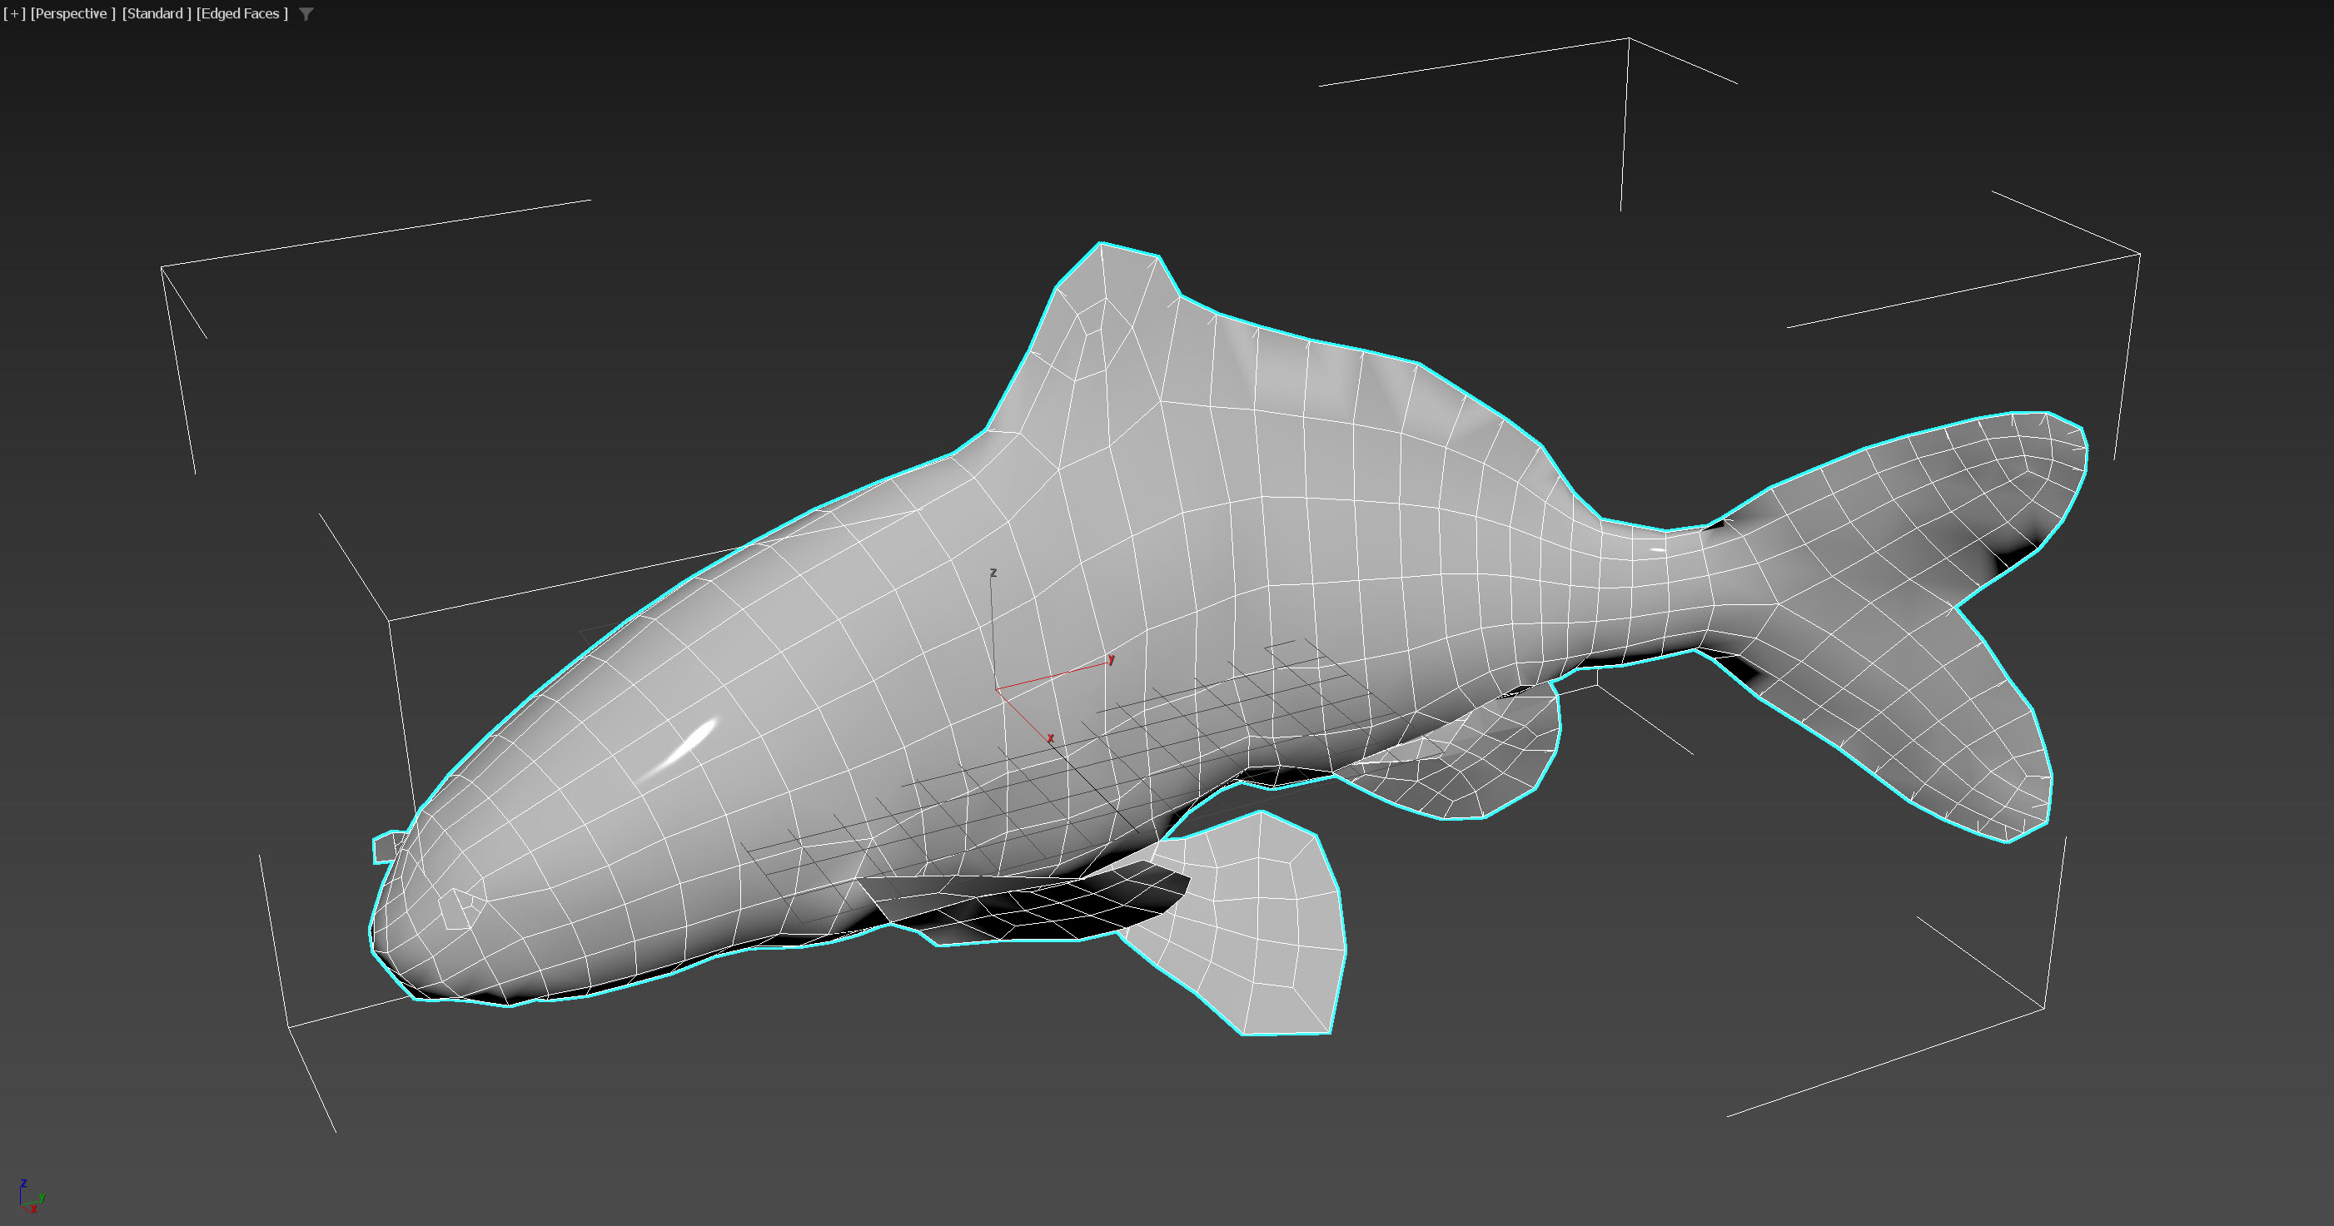Click the viewport filter funnel icon
Viewport: 2334px width, 1226px height.
306,14
